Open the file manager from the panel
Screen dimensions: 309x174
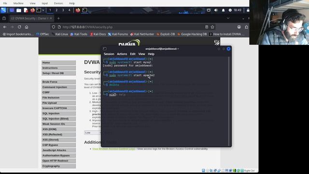[19, 10]
